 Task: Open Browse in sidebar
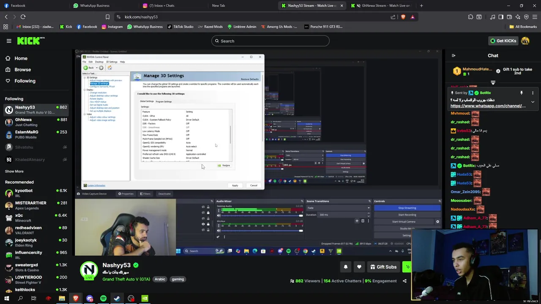tap(18, 70)
